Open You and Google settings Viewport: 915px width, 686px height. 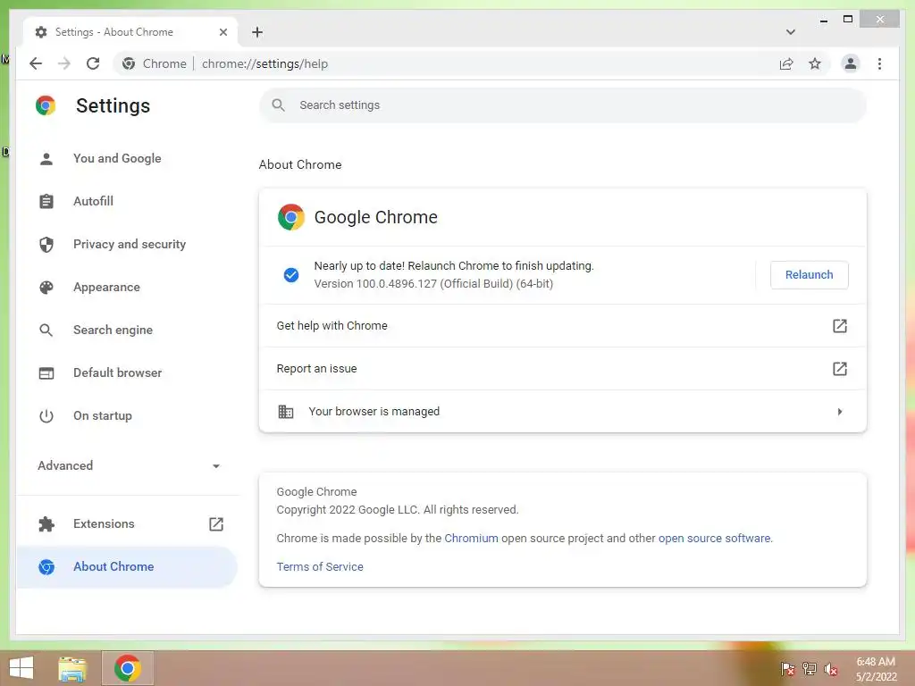[x=127, y=158]
